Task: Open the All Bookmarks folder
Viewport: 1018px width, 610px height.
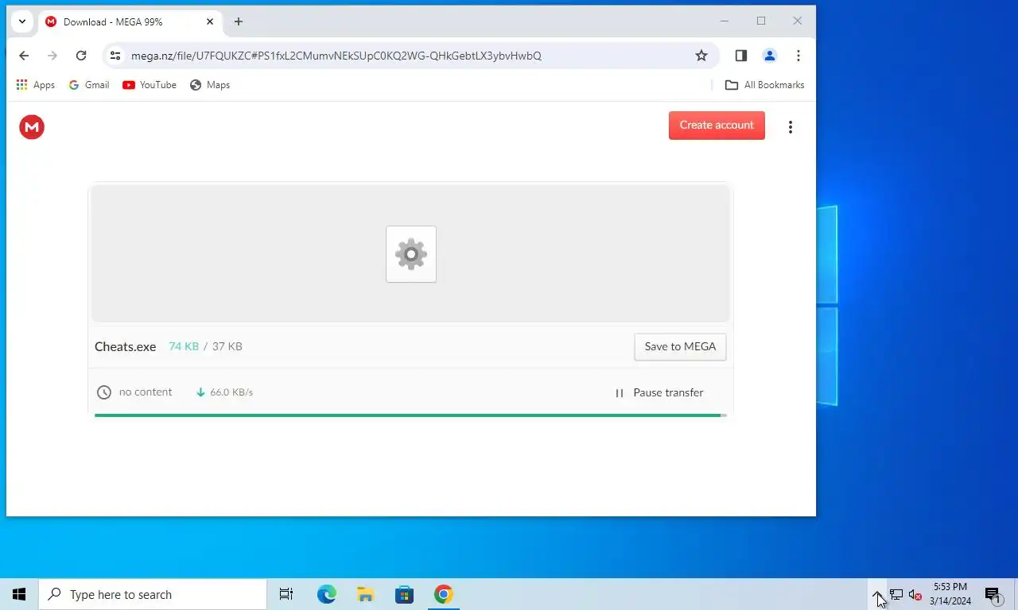Action: (764, 85)
